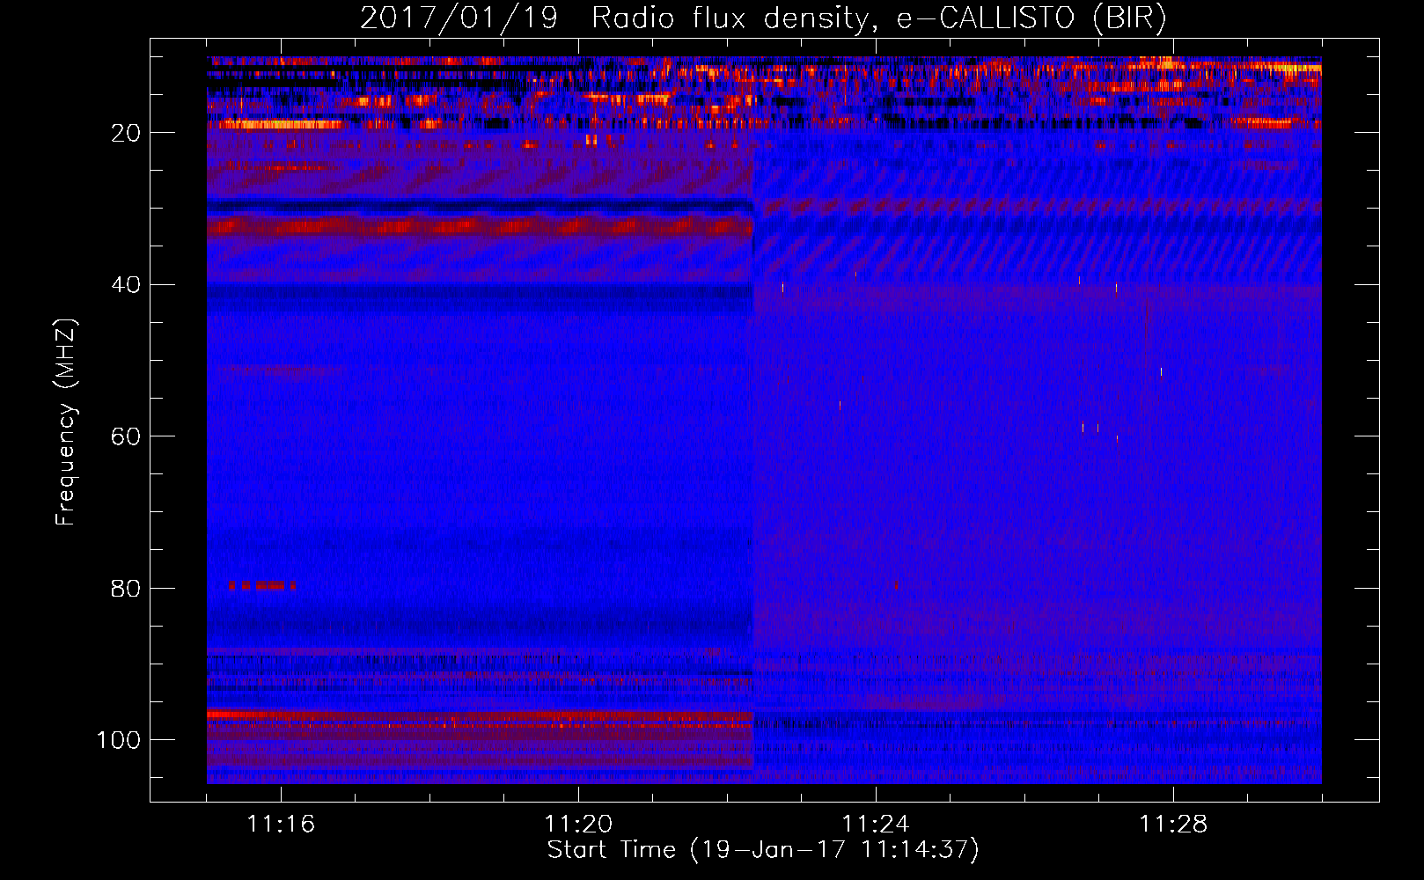Image resolution: width=1424 pixels, height=880 pixels.
Task: Click the 20 frequency axis label
Action: [x=126, y=133]
